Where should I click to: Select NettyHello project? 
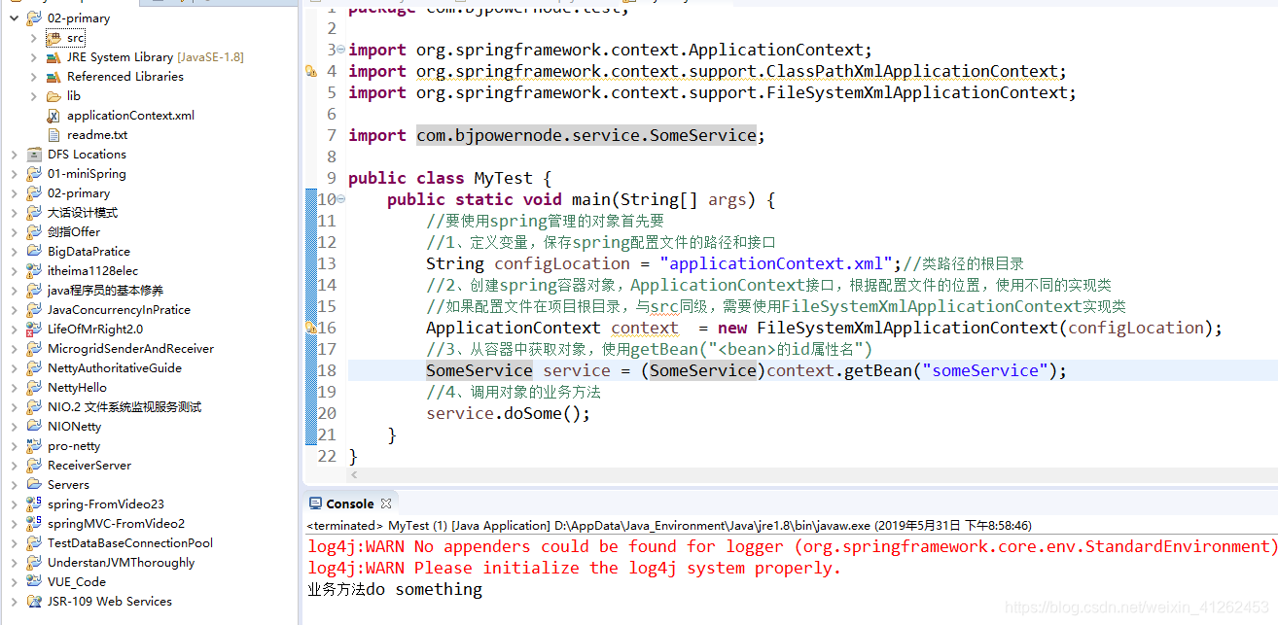(x=77, y=388)
